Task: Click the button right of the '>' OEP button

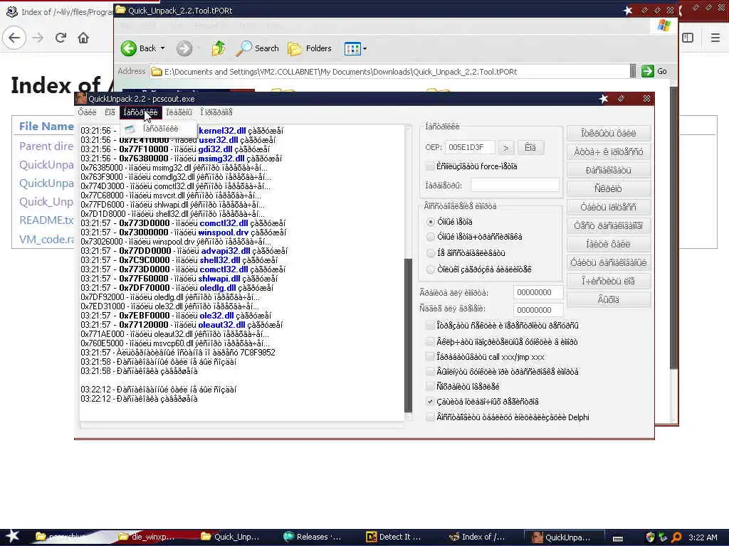Action: coord(530,148)
